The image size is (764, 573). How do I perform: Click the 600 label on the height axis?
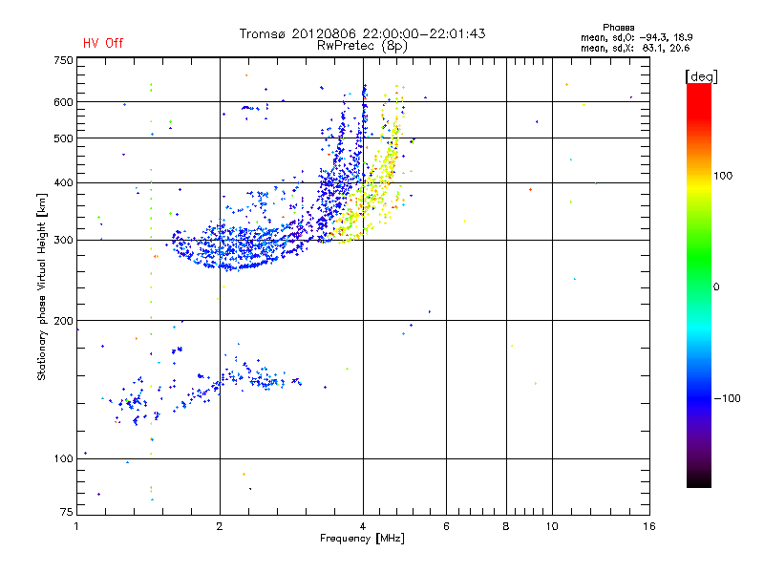(63, 102)
